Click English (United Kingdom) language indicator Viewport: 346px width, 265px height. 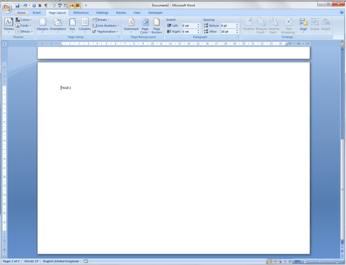coord(62,261)
